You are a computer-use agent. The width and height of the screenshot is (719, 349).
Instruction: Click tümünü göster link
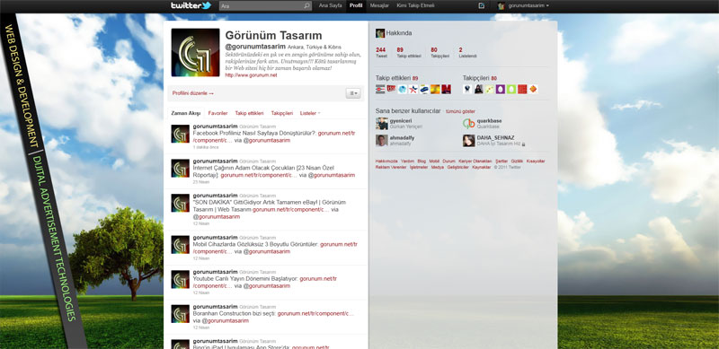click(x=460, y=111)
